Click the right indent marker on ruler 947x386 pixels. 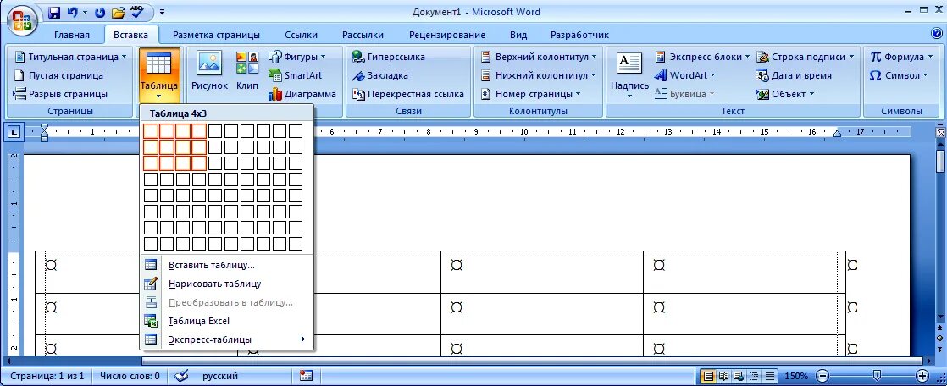(x=837, y=134)
